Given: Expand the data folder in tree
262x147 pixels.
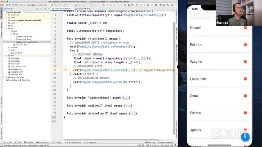Looking at the screenshot, I should (x=9, y=47).
